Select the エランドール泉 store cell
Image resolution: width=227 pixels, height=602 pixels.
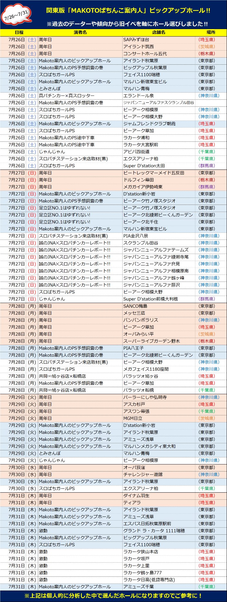(x=159, y=96)
